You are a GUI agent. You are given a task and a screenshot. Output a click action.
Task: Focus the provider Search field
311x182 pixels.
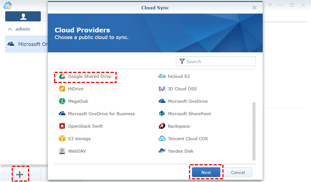point(216,62)
